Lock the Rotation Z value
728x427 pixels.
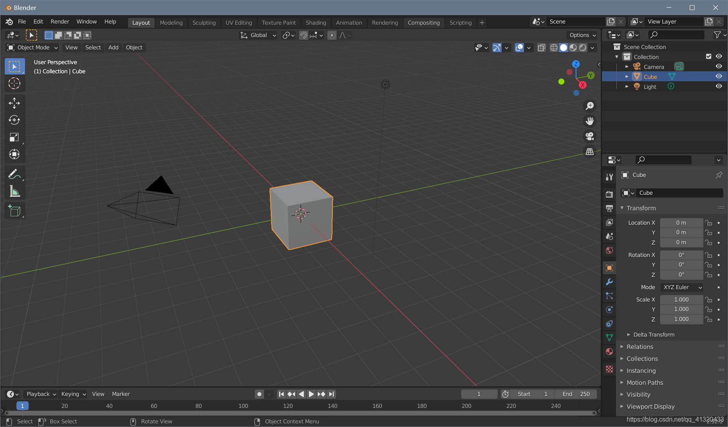pos(708,275)
